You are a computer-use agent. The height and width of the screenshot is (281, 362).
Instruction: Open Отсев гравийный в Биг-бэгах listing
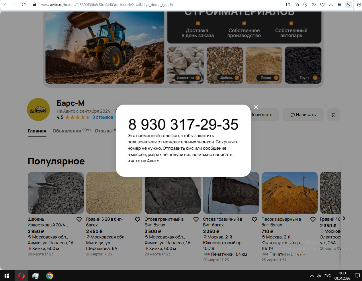click(x=223, y=222)
